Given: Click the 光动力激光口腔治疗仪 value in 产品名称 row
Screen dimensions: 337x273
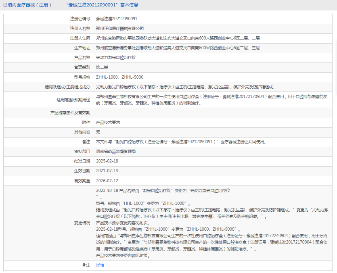Looking at the screenshot, I should 116,58.
